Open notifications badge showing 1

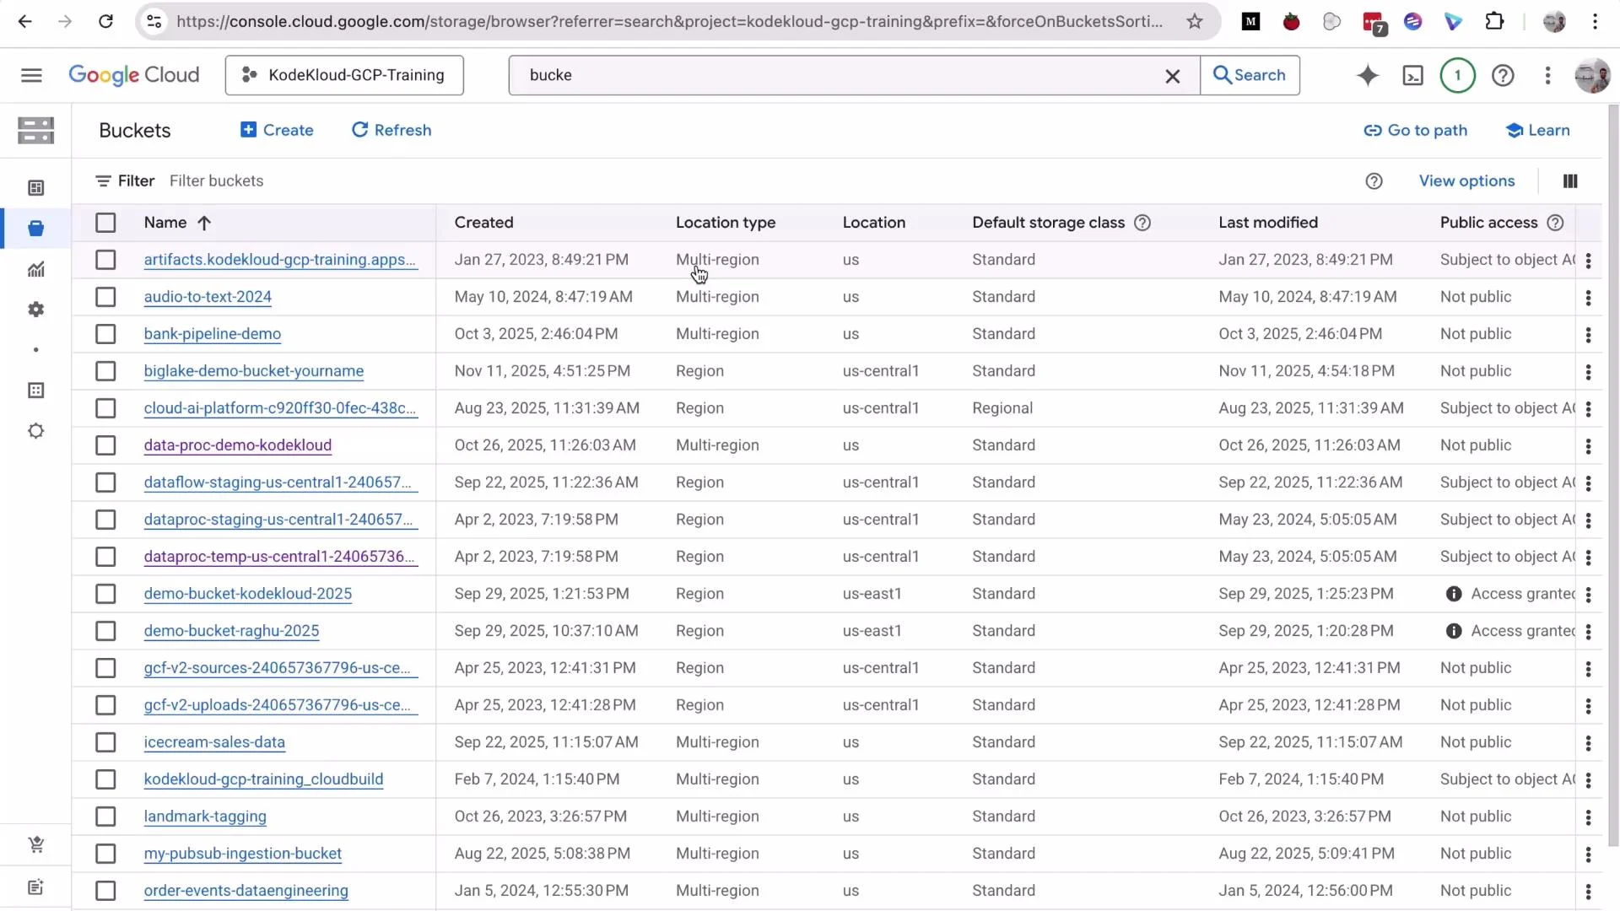tap(1457, 76)
